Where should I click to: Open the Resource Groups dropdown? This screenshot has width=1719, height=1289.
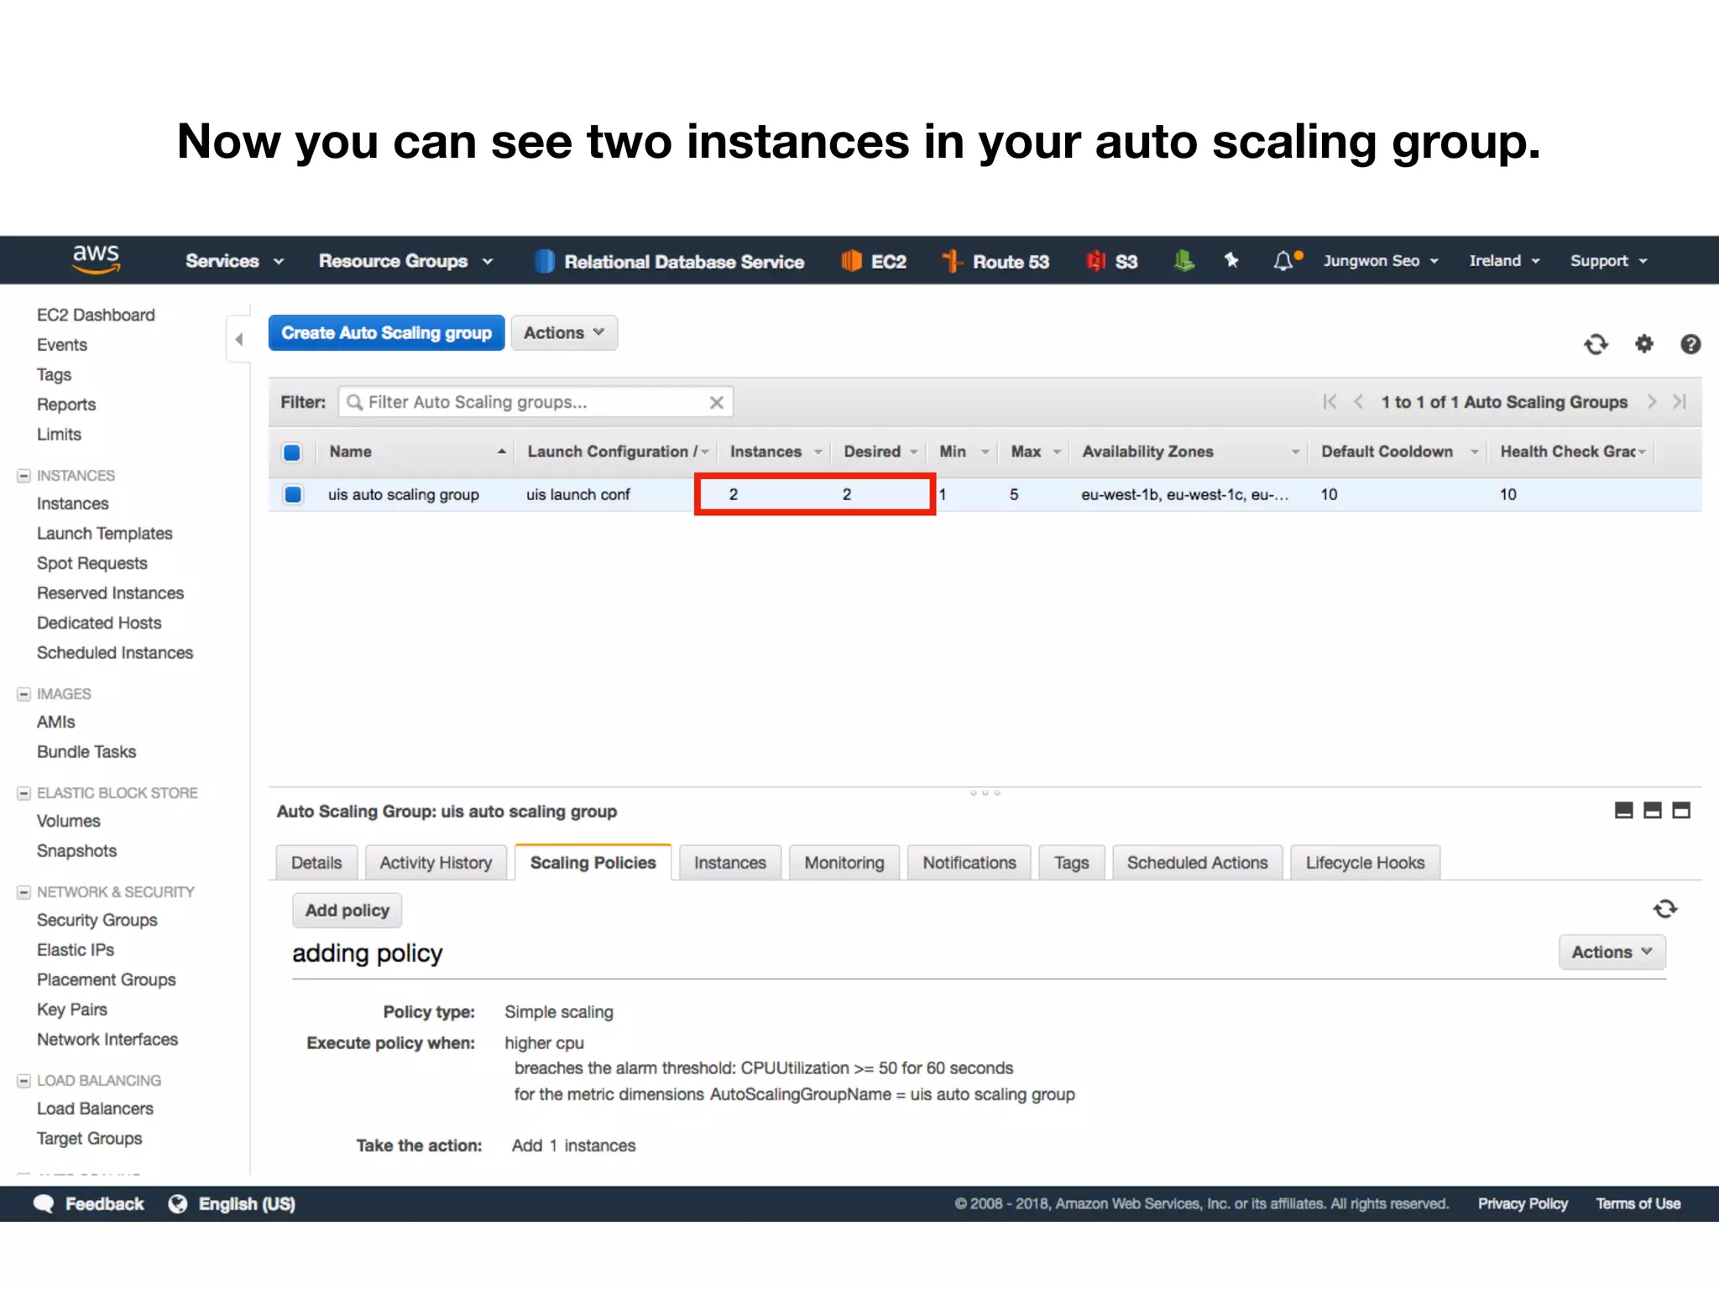tap(406, 261)
